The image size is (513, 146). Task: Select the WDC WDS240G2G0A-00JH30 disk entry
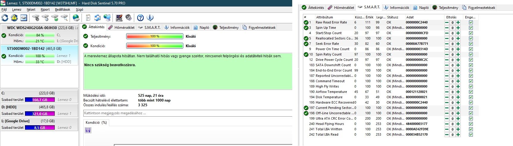tap(39, 34)
